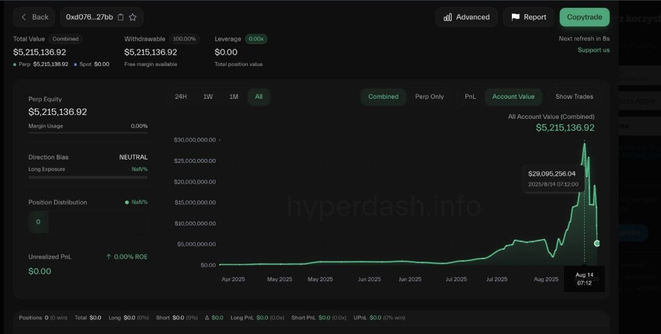The height and width of the screenshot is (334, 661).
Task: Copy the wallet address via clipboard icon
Action: 121,17
